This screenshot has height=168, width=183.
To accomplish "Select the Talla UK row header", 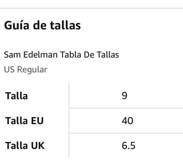I will click(25, 146).
